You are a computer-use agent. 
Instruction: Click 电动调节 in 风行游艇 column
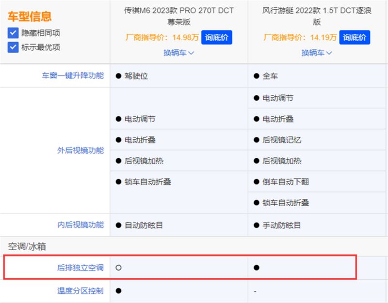coord(278,98)
